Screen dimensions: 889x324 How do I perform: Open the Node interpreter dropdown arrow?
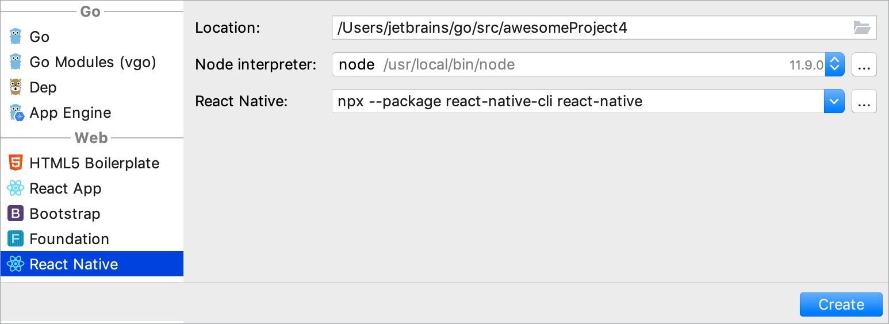[x=834, y=64]
